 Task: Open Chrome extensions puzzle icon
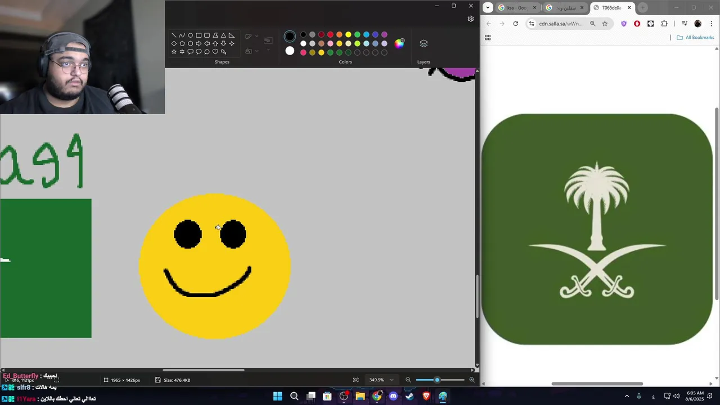(664, 24)
